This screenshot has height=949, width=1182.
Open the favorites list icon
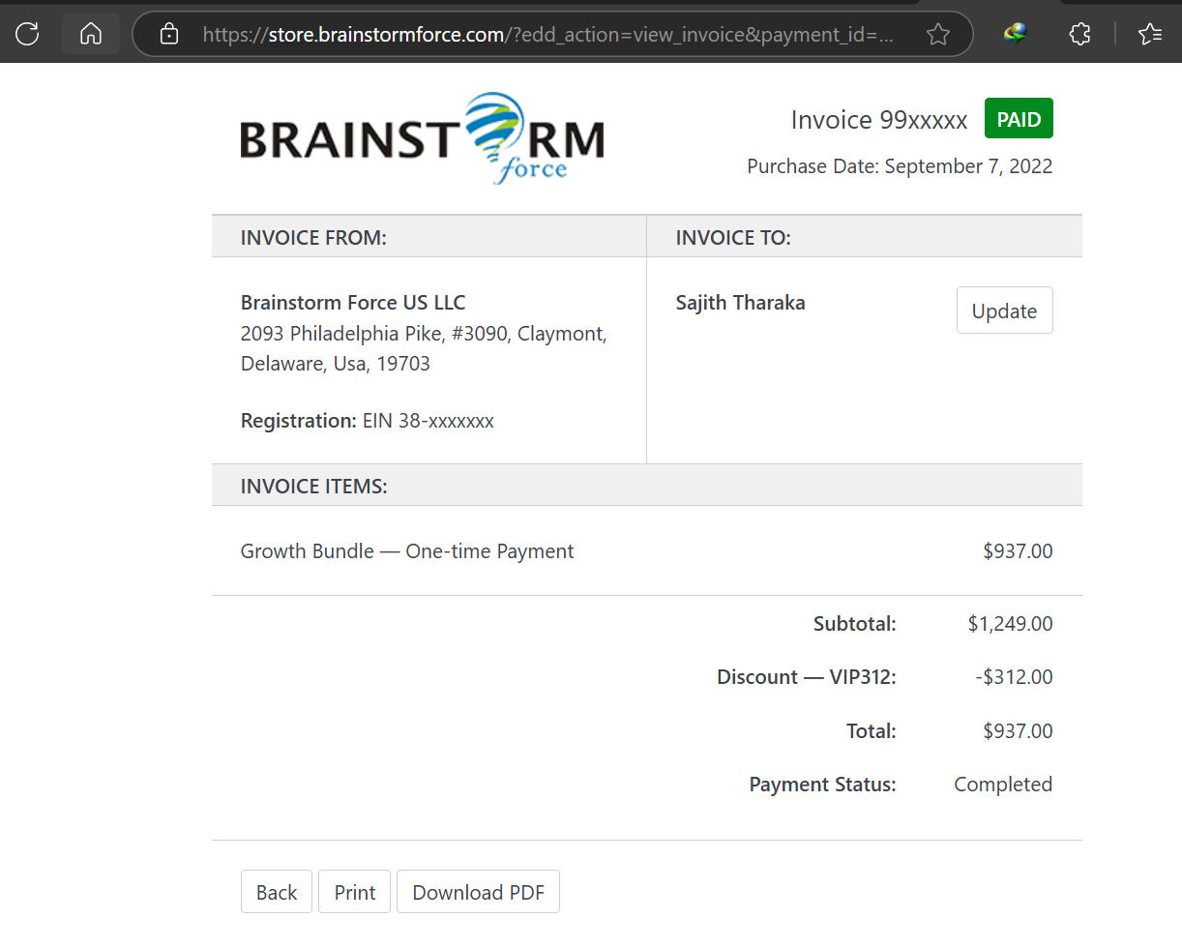[1150, 34]
